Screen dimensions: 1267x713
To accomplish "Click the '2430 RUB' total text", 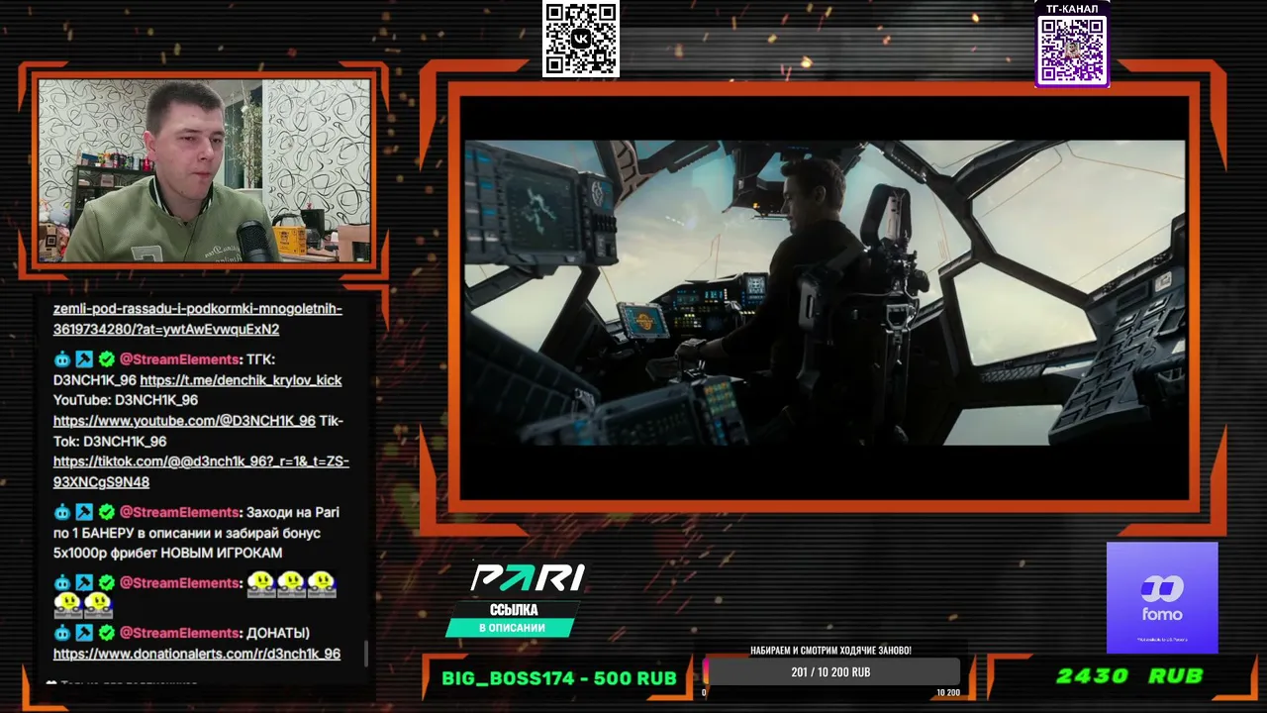I will 1129,676.
